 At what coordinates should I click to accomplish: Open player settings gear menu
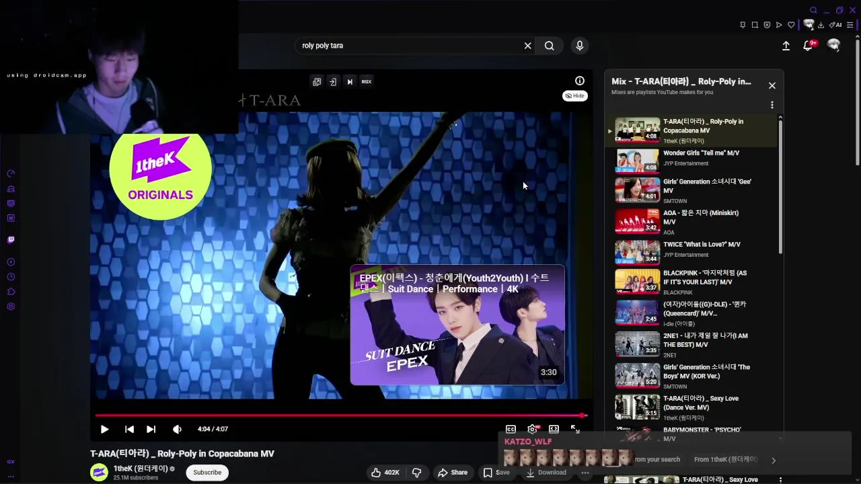tap(532, 429)
